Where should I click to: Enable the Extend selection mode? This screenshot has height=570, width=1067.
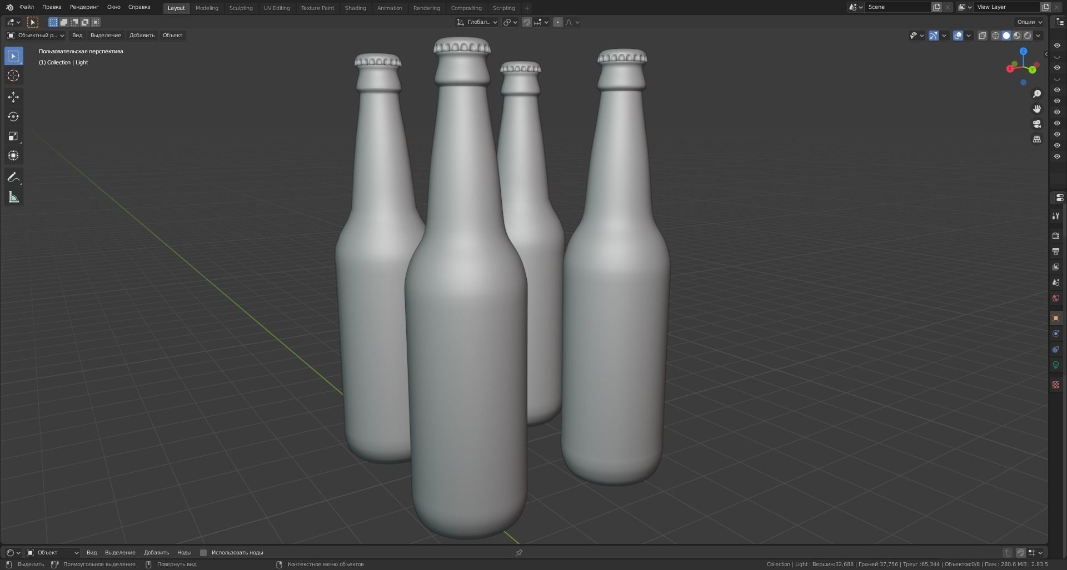point(64,22)
